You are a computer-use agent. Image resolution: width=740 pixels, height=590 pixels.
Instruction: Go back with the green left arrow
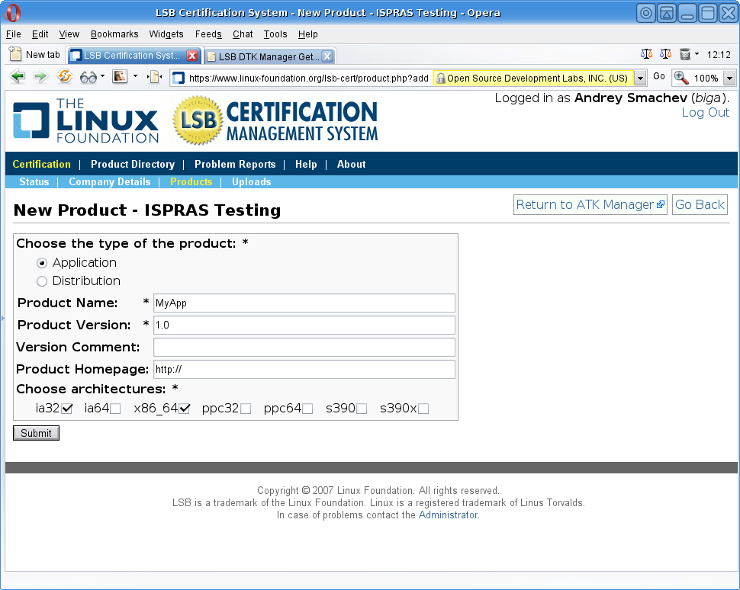(18, 76)
